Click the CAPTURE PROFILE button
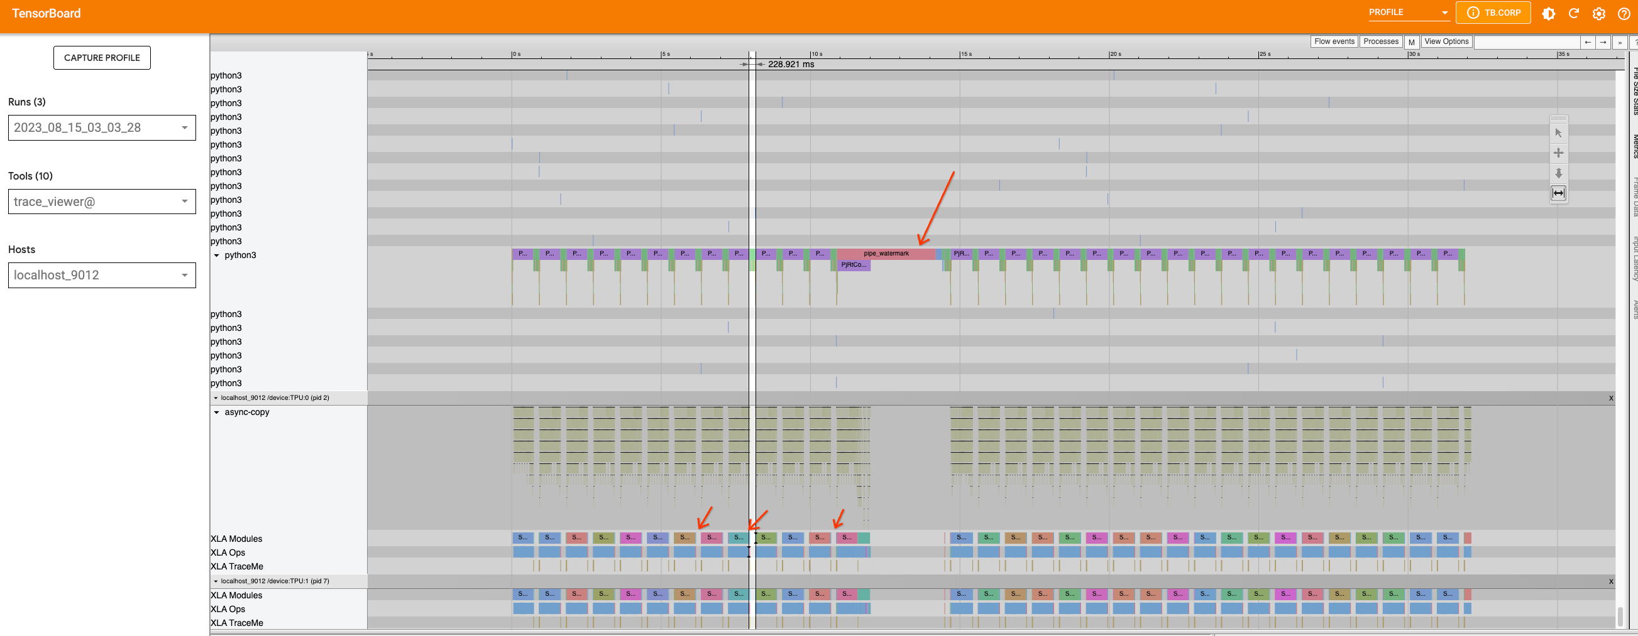The height and width of the screenshot is (636, 1638). coord(102,58)
